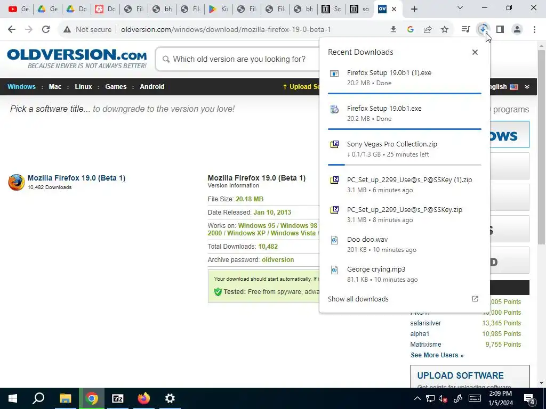Click See More Users link

coord(437,355)
